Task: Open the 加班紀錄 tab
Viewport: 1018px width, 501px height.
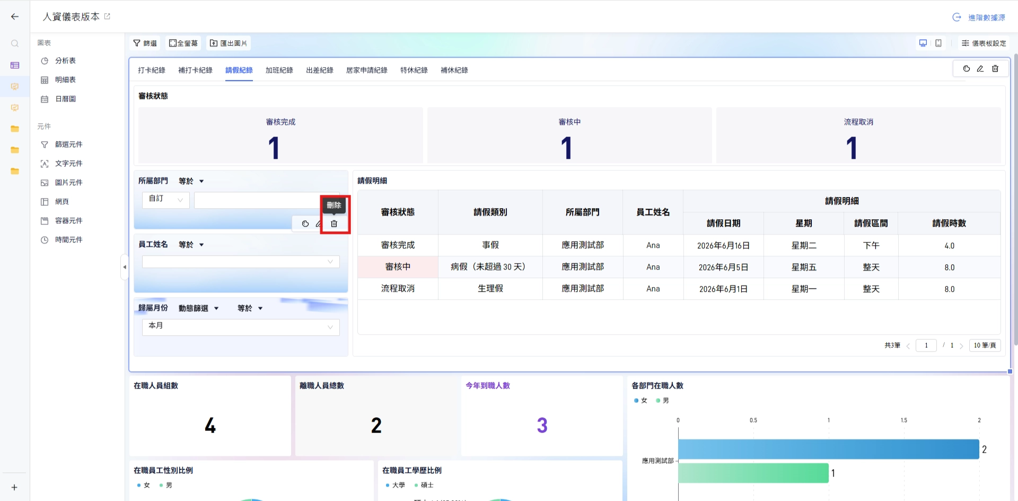Action: (279, 70)
